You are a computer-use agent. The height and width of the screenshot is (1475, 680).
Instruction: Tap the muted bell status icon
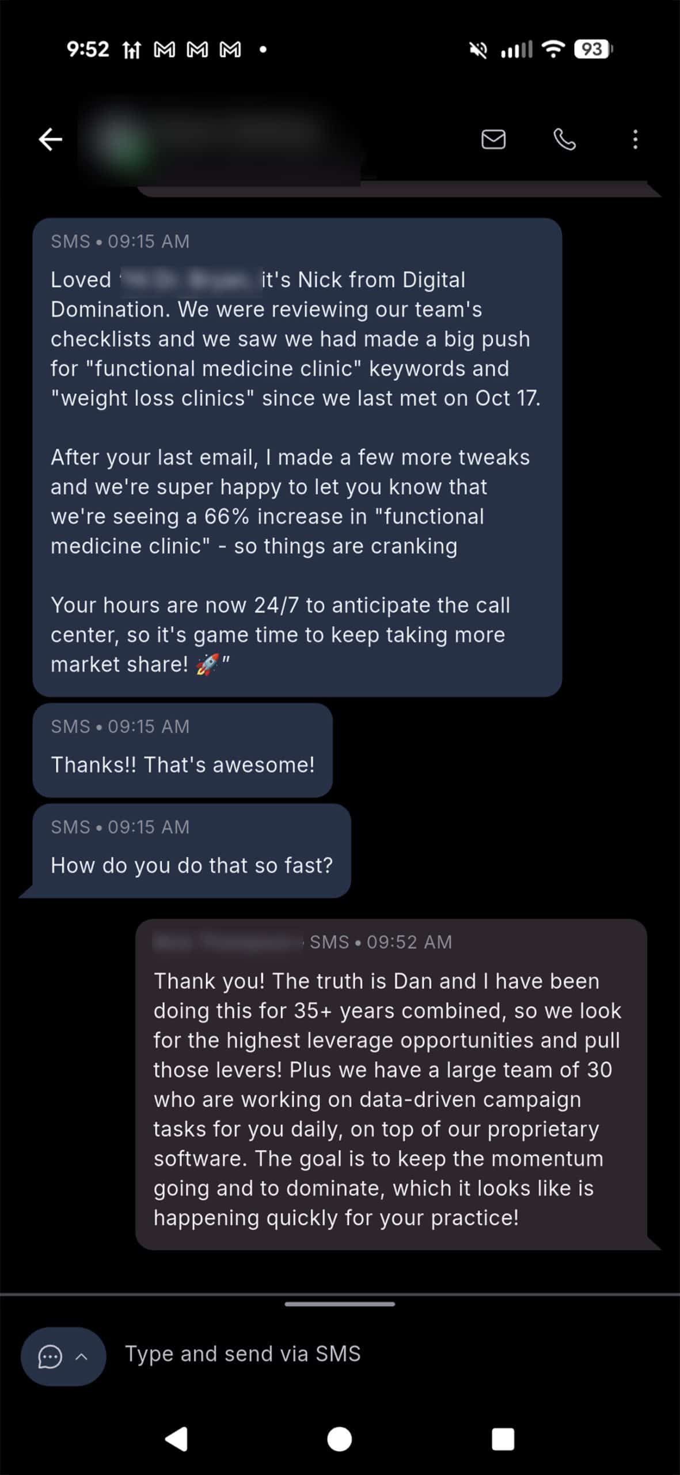478,50
